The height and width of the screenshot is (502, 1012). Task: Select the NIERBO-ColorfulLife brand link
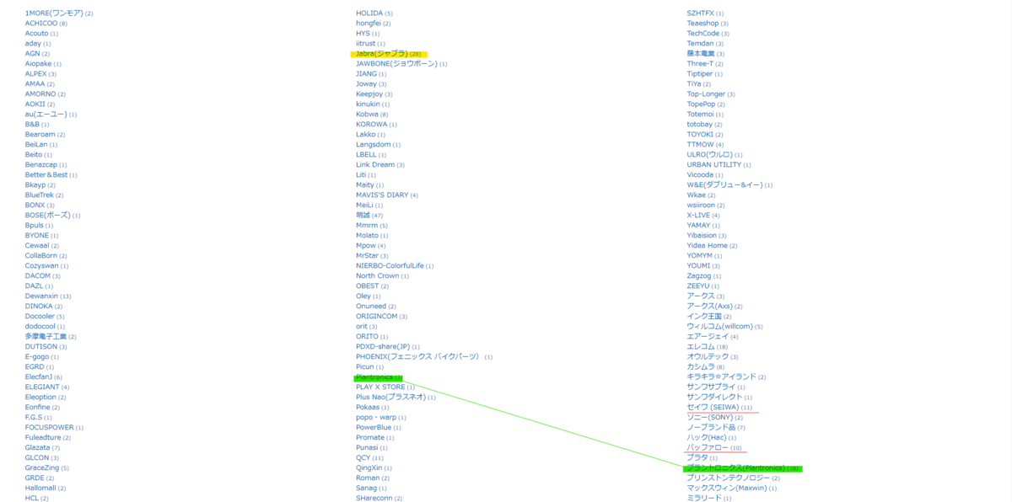[390, 266]
